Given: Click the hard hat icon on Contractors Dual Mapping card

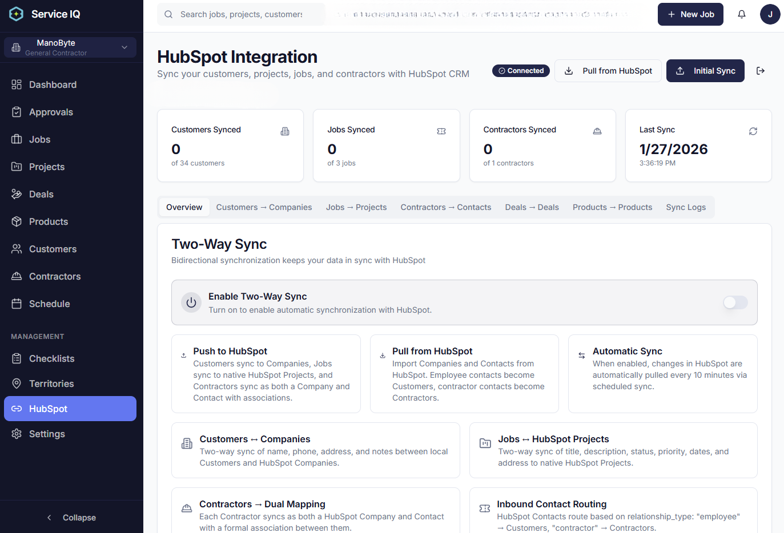Looking at the screenshot, I should tap(187, 508).
